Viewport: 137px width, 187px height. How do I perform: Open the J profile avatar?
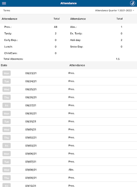(x=132, y=3)
